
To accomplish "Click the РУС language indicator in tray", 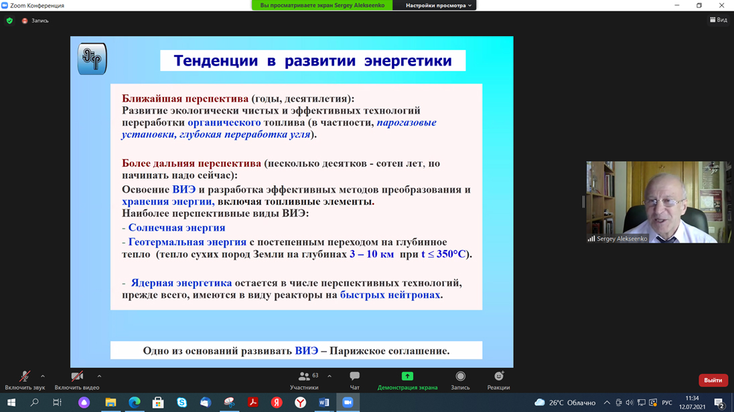I will point(667,403).
